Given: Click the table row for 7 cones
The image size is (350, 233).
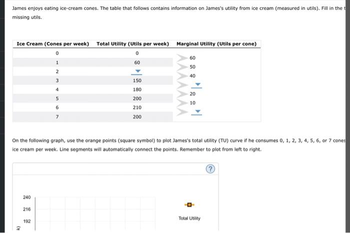Looking at the screenshot, I should pyautogui.click(x=92, y=117).
